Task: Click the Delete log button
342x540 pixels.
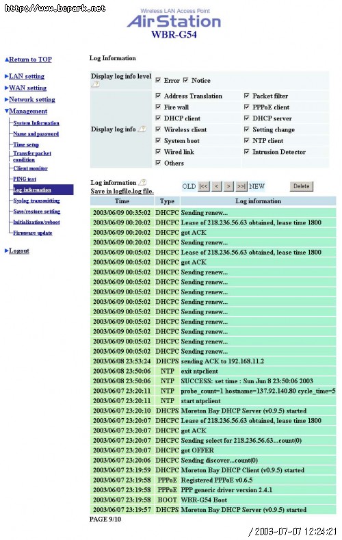Action: click(302, 186)
